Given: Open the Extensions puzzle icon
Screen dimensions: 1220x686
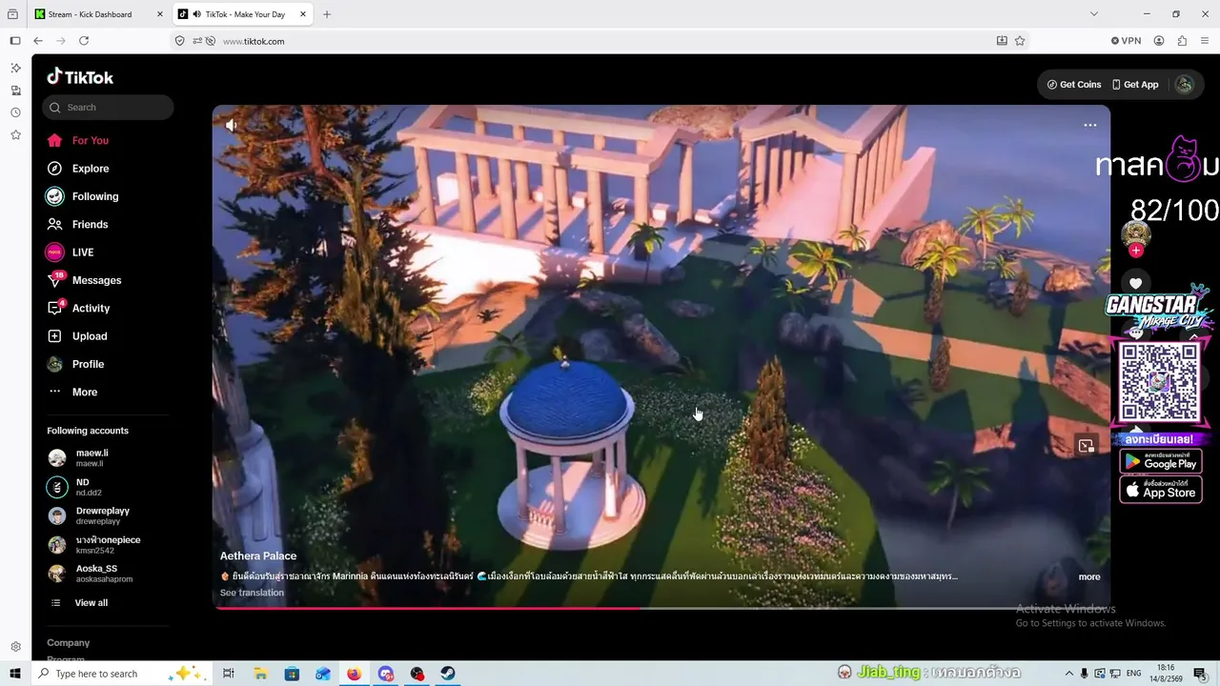Looking at the screenshot, I should point(1182,41).
